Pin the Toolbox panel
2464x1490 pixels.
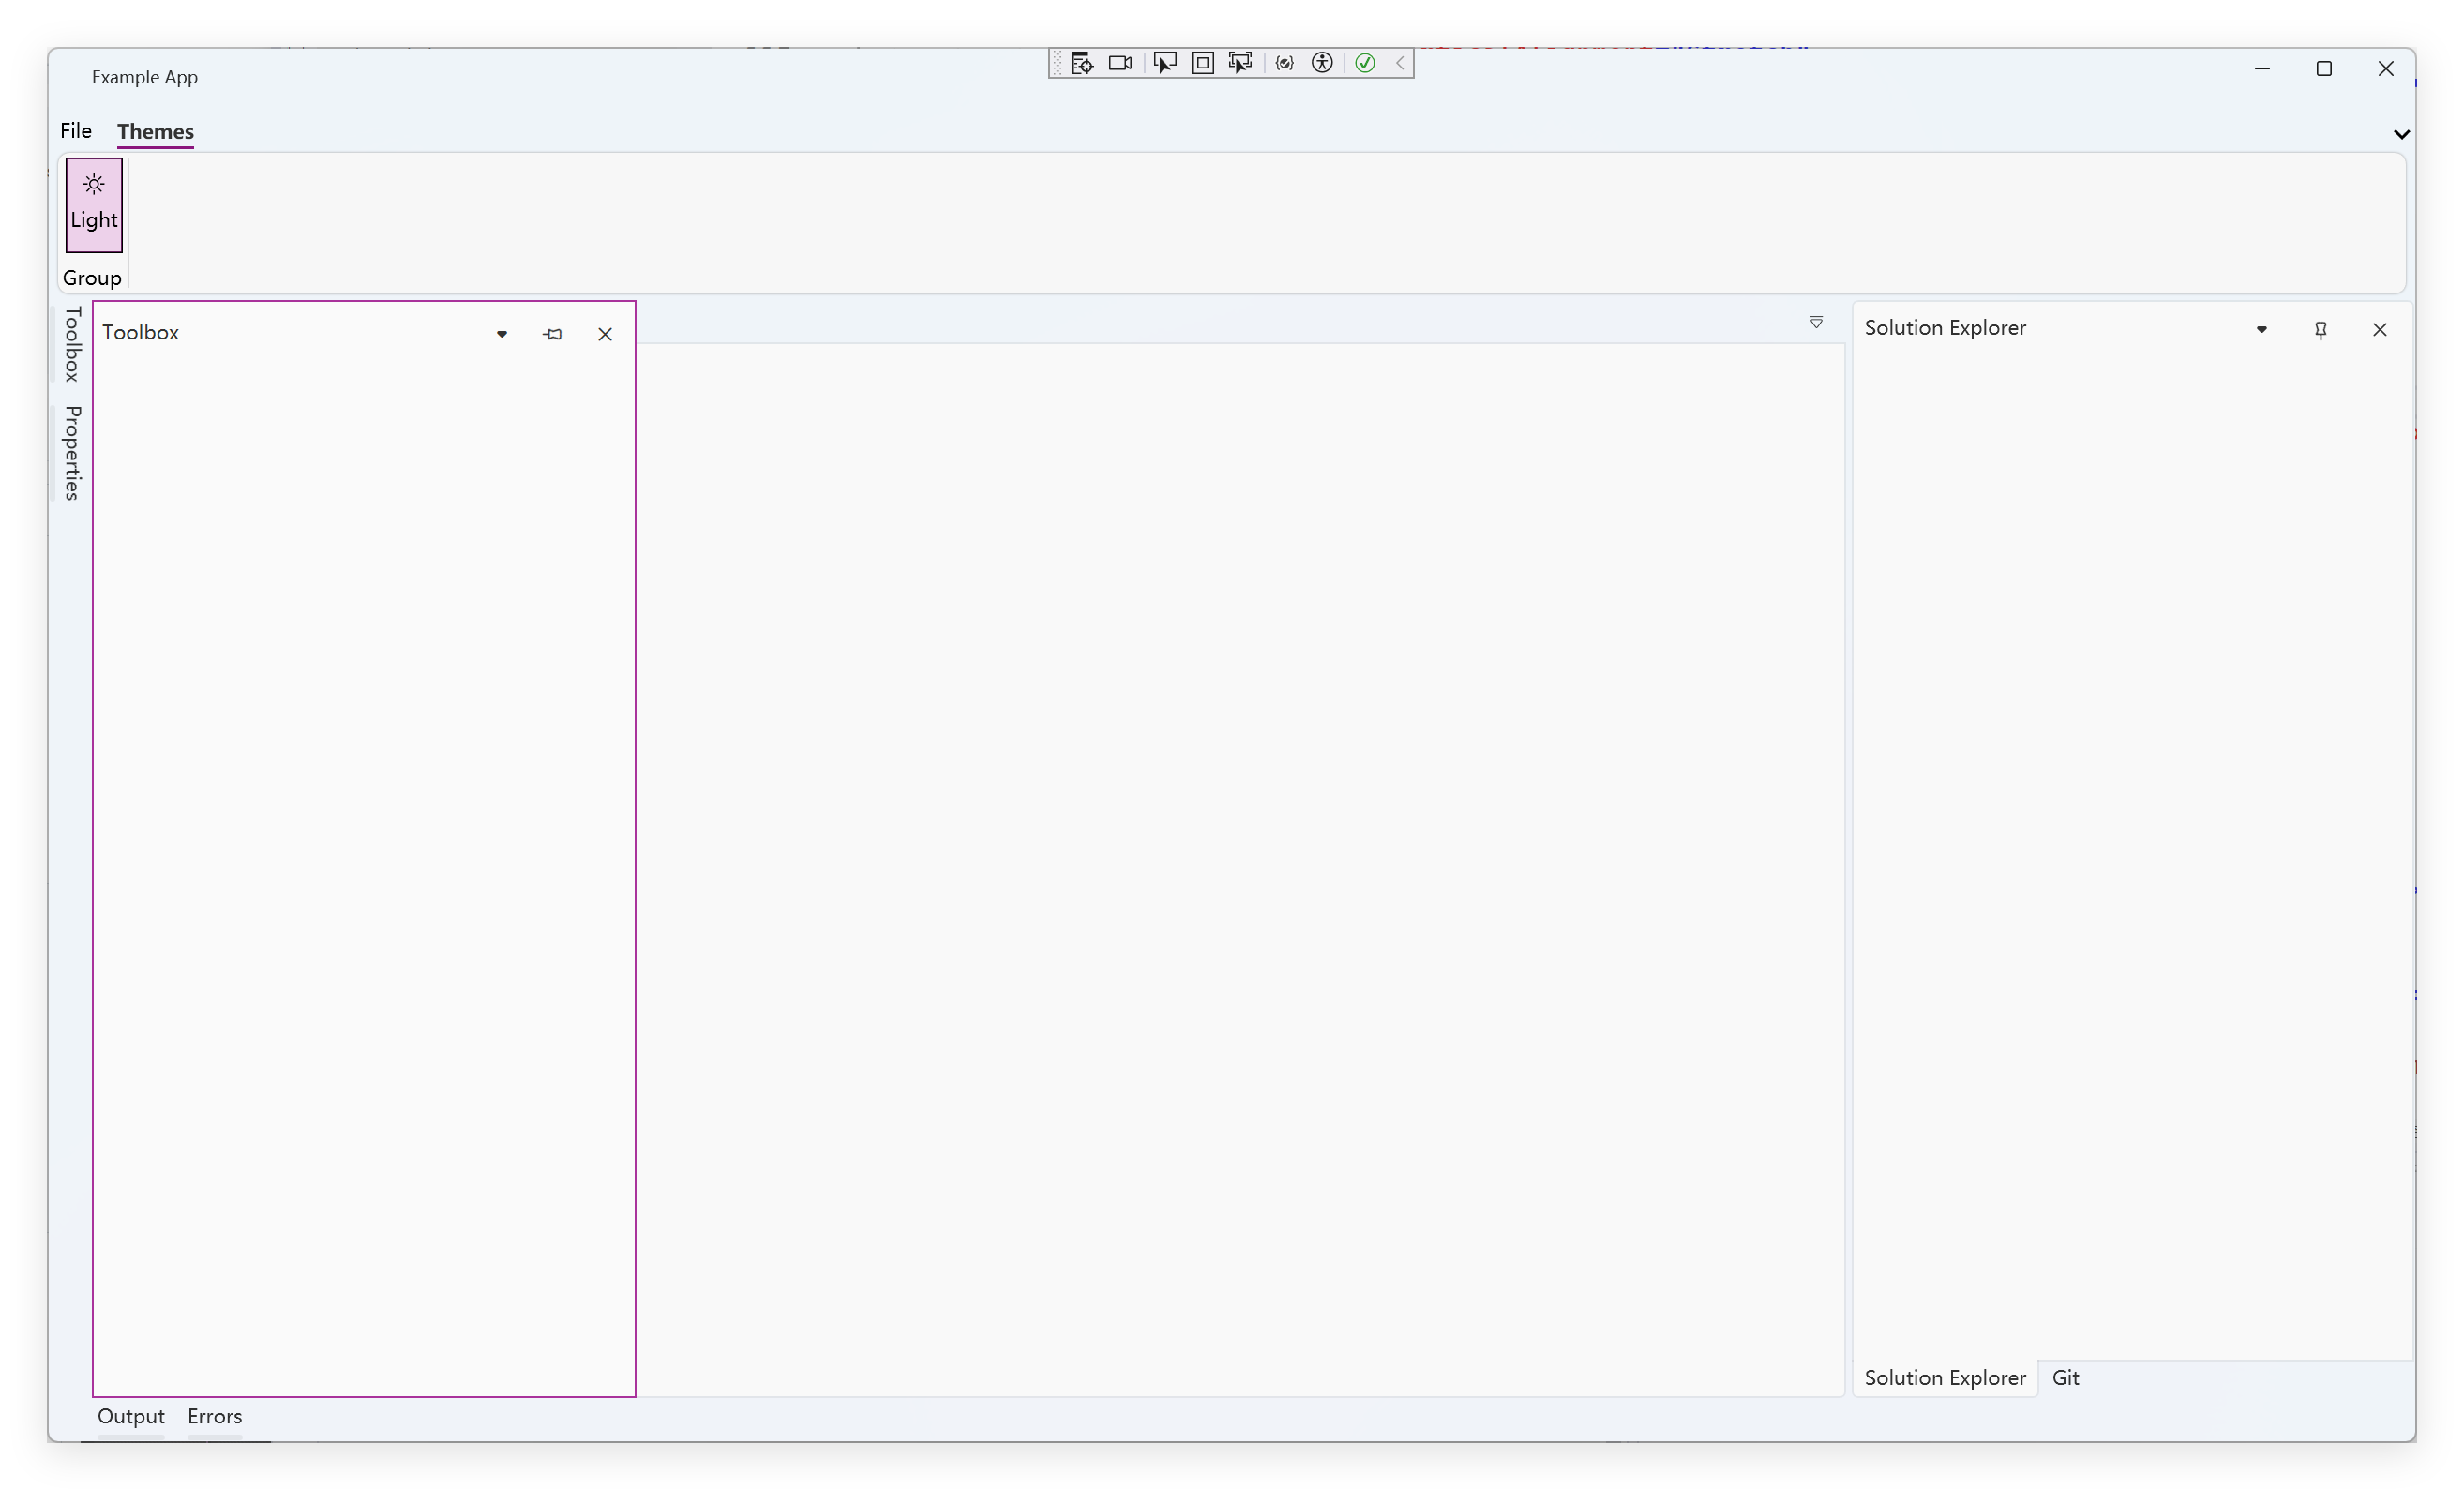coord(553,334)
